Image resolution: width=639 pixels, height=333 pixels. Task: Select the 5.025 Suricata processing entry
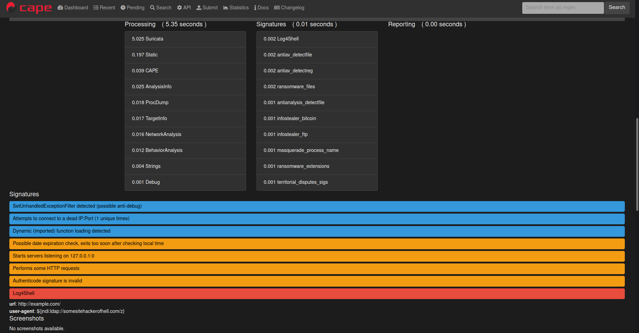[x=185, y=39]
